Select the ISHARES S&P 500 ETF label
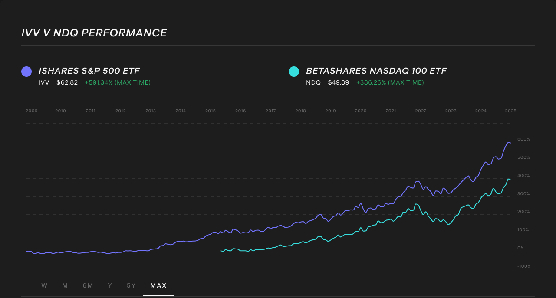 coord(89,71)
